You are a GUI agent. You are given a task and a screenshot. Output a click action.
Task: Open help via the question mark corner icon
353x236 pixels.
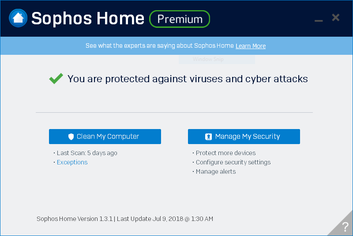345,227
